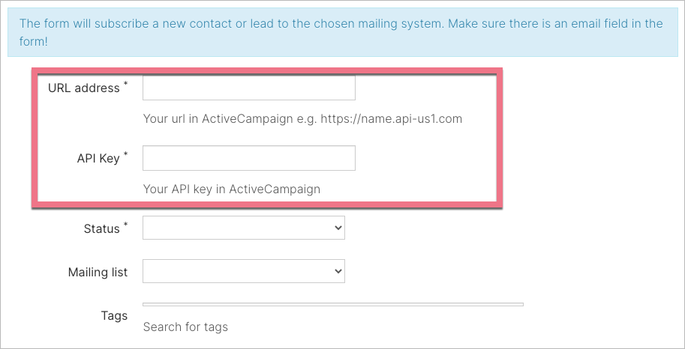This screenshot has width=685, height=349.
Task: Click required asterisk beside URL address
Action: point(125,84)
